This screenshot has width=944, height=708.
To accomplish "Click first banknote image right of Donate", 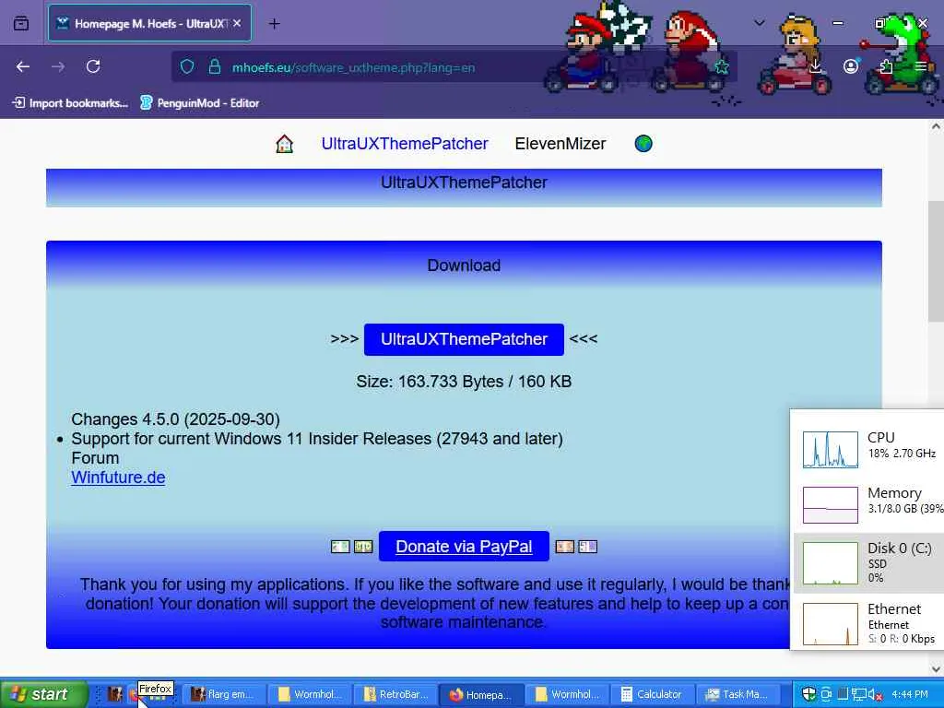I will pyautogui.click(x=565, y=547).
